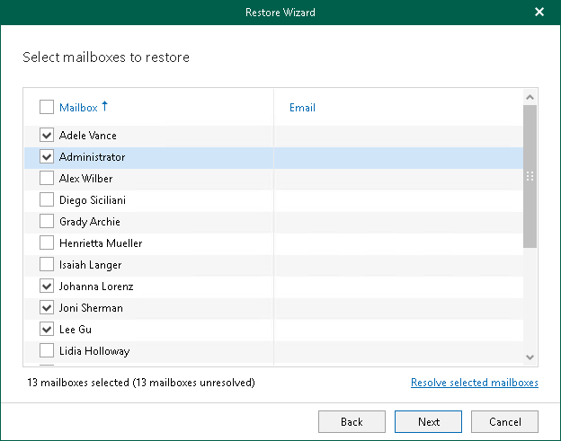Sort by the Email column header

pos(302,108)
